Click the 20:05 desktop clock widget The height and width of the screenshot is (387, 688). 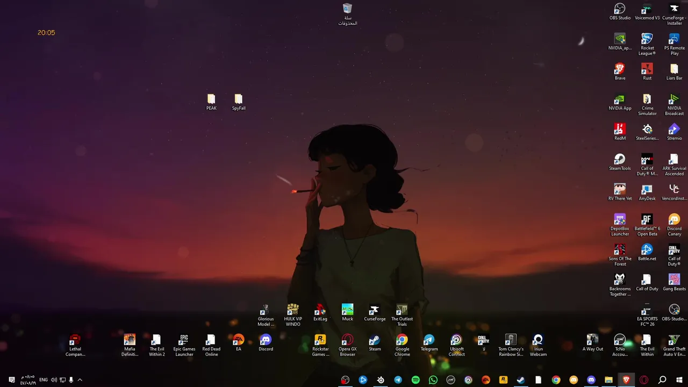coord(46,33)
